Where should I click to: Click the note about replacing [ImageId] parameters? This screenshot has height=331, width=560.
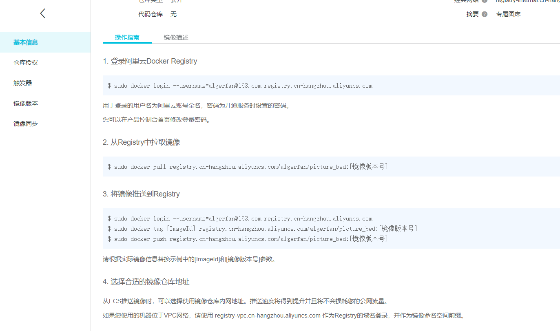click(190, 259)
